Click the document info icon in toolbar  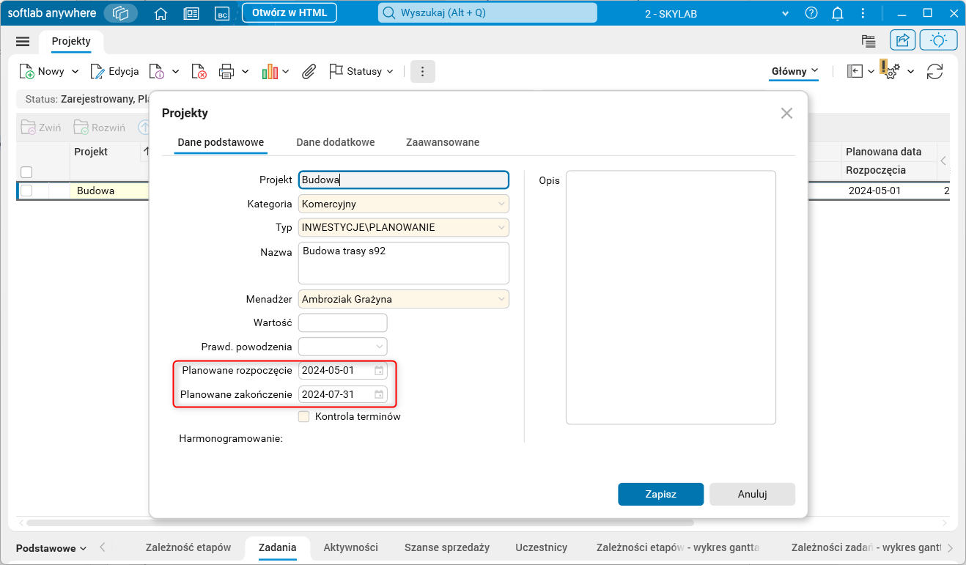(x=157, y=71)
